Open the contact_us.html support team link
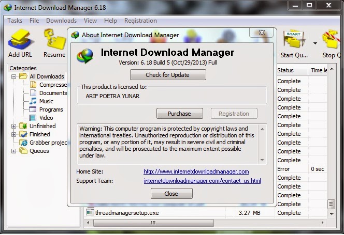 tap(202, 181)
